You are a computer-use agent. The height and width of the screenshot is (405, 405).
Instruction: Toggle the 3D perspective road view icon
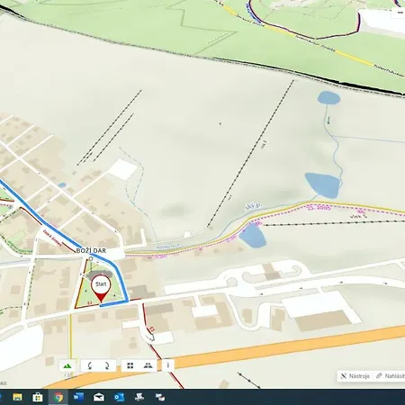pyautogui.click(x=148, y=365)
